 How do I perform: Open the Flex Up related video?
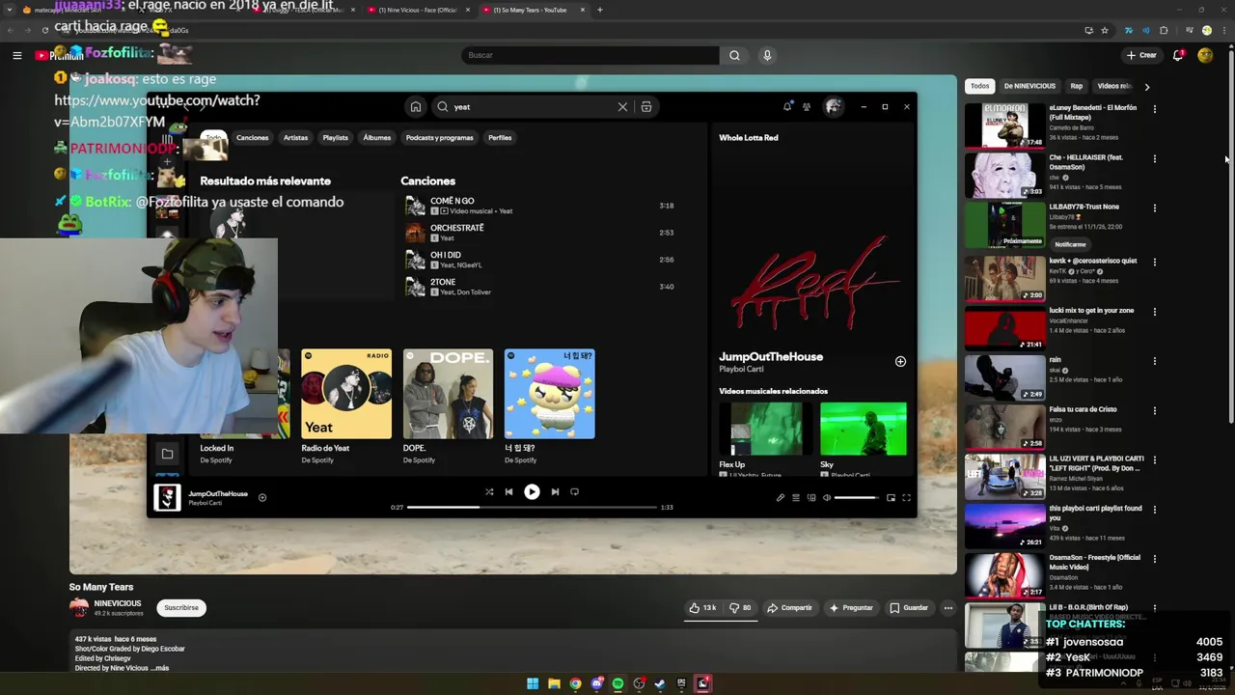tap(765, 437)
